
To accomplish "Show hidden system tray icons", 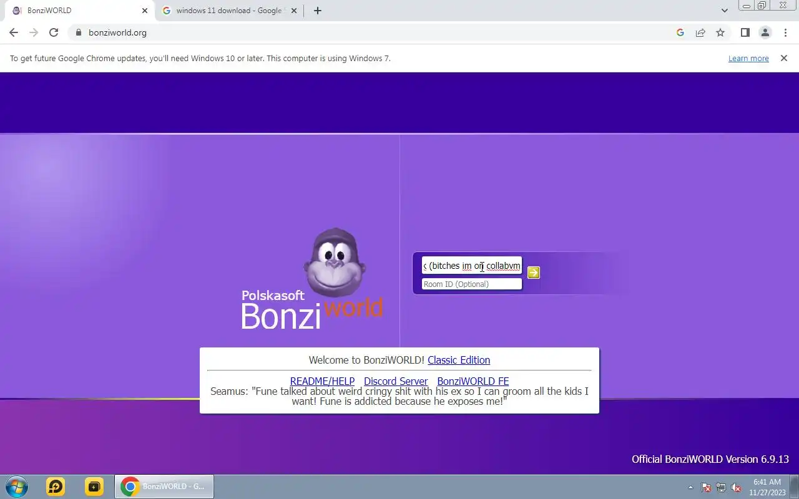I will (690, 487).
